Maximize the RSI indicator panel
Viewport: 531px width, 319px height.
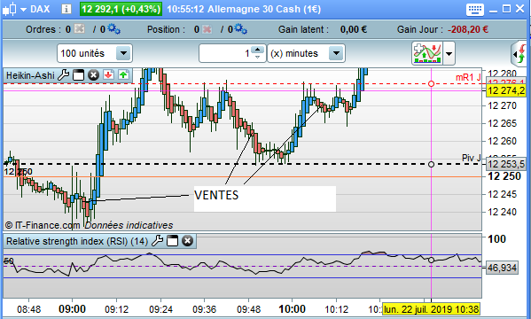click(172, 241)
